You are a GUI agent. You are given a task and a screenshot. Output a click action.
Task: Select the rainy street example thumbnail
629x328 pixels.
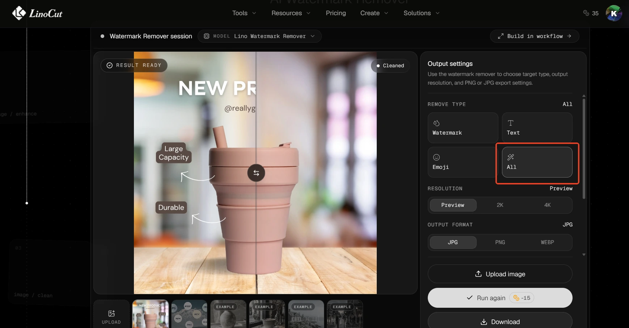point(345,314)
